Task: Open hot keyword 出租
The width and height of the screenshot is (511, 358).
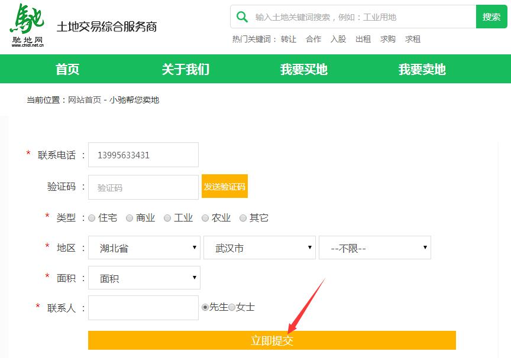Action: 363,39
